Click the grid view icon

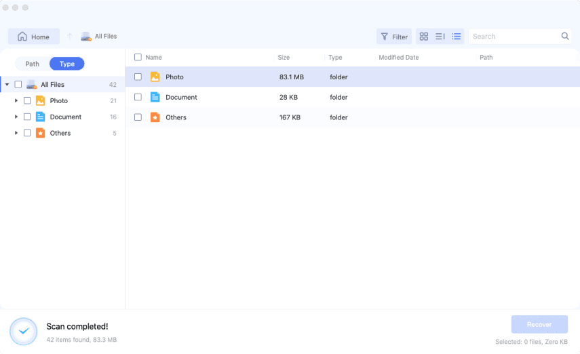tap(424, 37)
